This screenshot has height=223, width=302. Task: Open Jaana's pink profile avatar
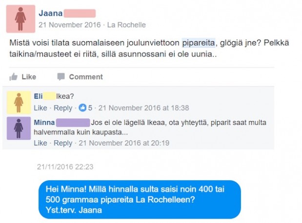pos(20,19)
